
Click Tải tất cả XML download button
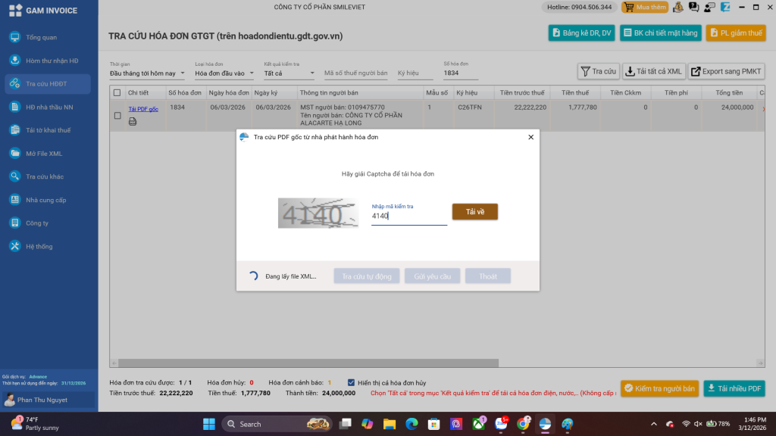652,71
